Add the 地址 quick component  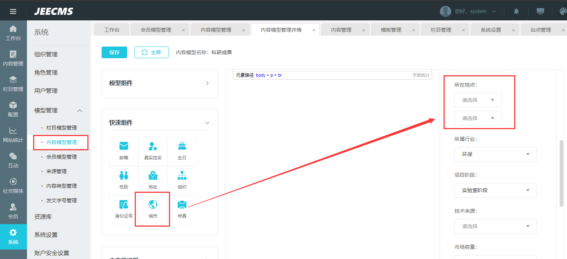(x=153, y=180)
